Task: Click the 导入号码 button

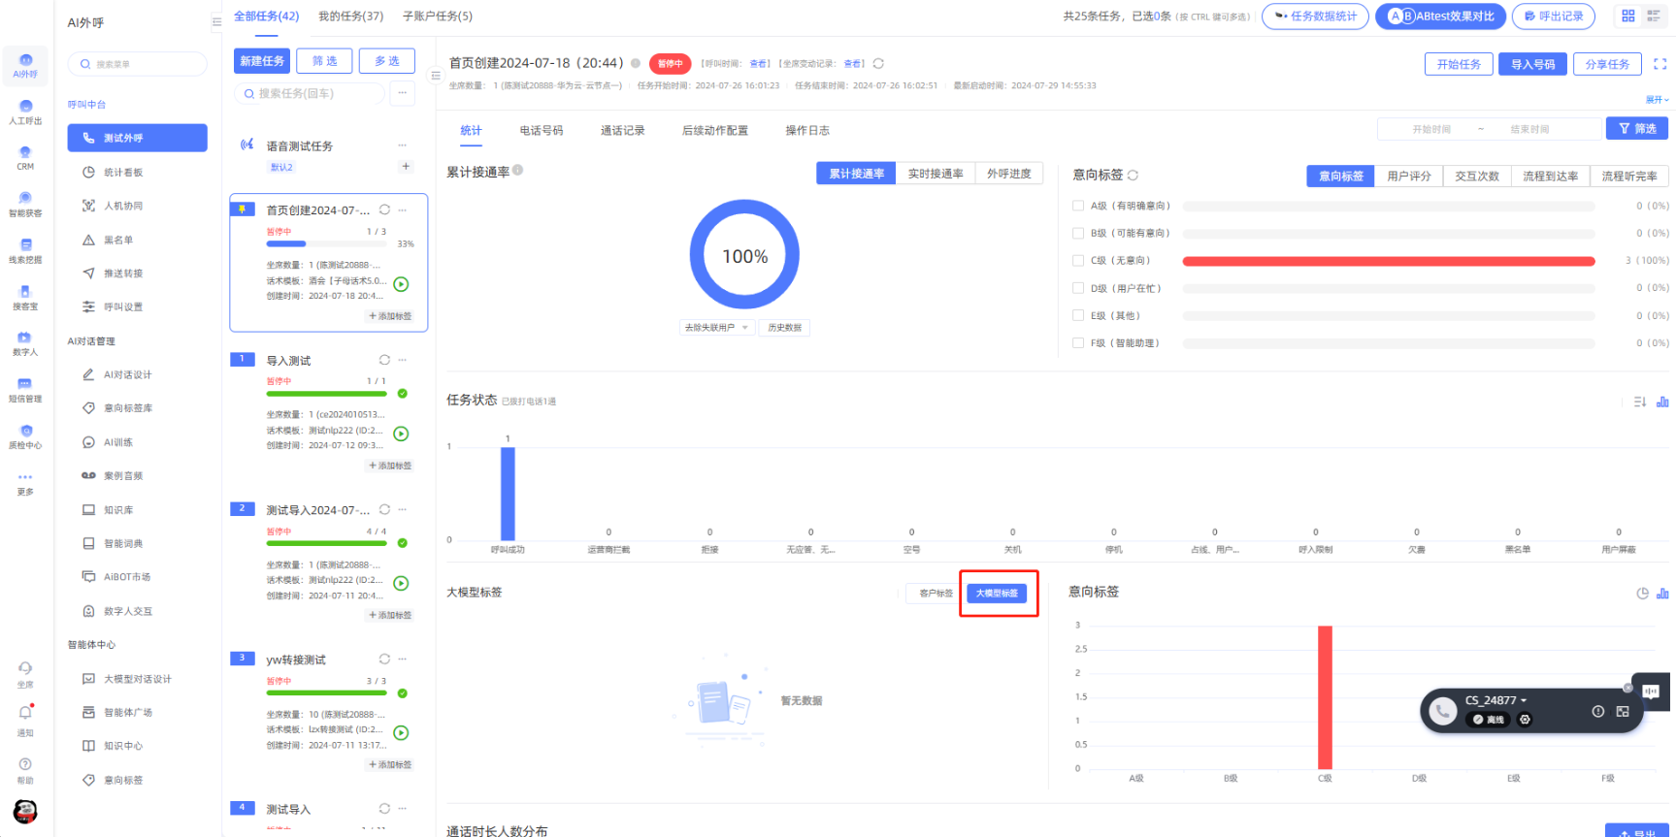Action: click(x=1532, y=64)
